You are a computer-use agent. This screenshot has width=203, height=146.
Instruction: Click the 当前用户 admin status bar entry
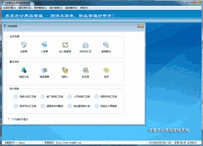[x=15, y=143]
